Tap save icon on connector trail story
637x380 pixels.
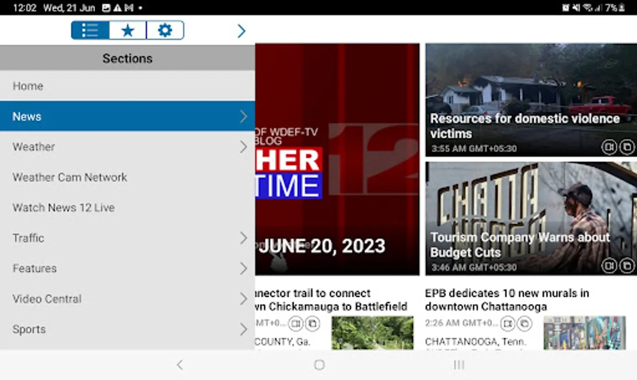313,324
